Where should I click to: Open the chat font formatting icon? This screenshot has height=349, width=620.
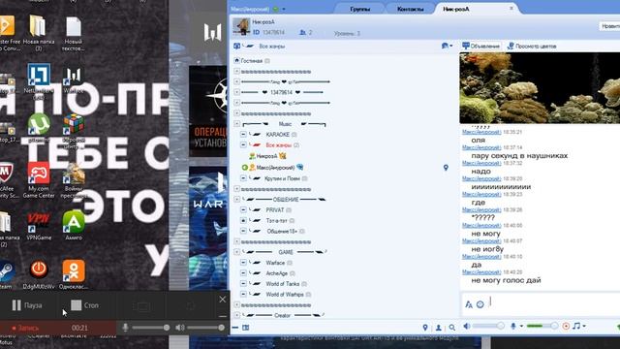click(469, 304)
